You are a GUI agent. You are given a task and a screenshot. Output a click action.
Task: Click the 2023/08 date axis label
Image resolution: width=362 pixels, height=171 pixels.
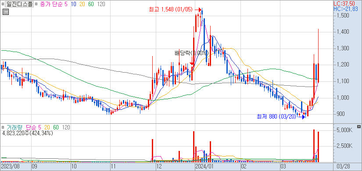[10, 166]
